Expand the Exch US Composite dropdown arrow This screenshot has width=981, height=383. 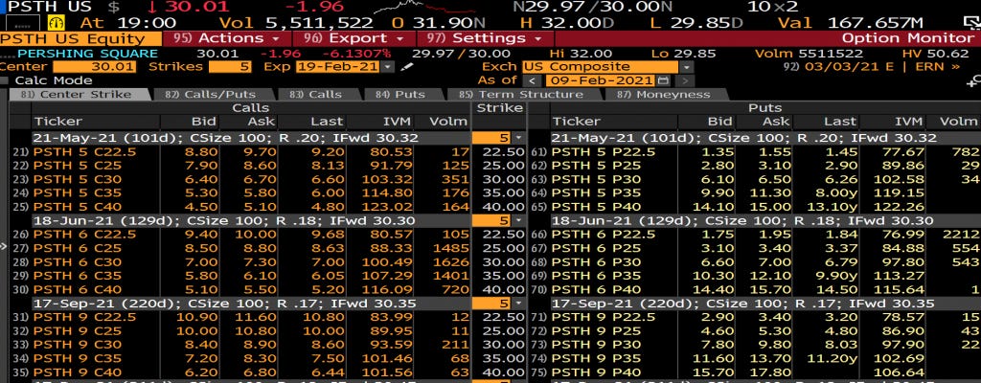pos(687,66)
